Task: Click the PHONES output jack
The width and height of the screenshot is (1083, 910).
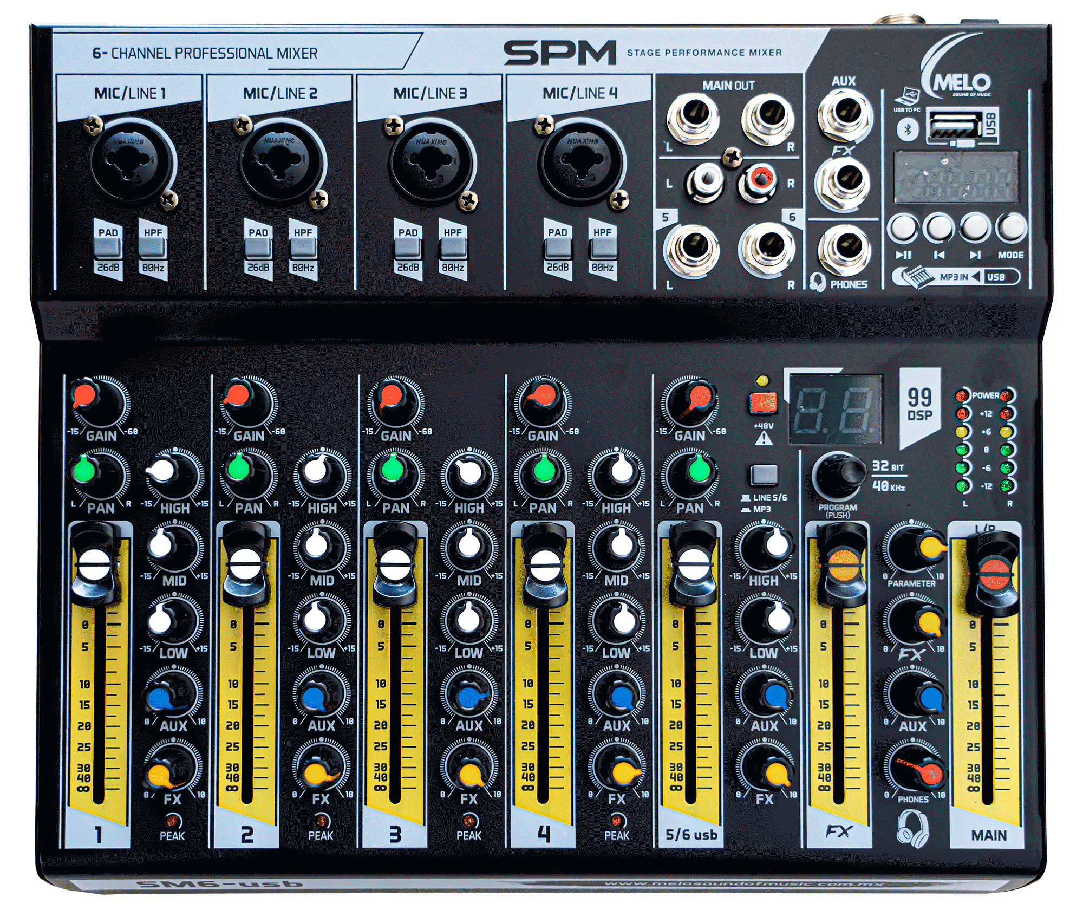Action: click(845, 249)
